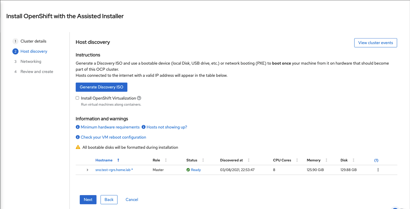Click the (1) column header link
This screenshot has width=410, height=209.
pos(376,160)
